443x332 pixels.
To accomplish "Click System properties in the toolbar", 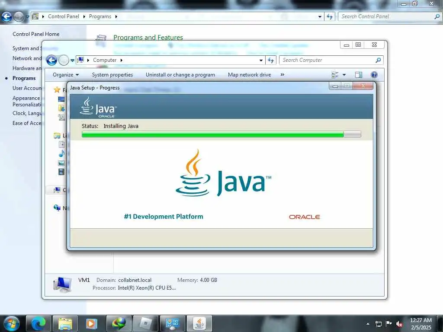I will pyautogui.click(x=112, y=75).
